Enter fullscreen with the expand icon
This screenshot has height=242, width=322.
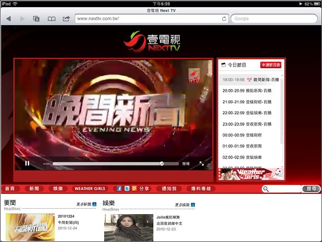[x=202, y=163]
